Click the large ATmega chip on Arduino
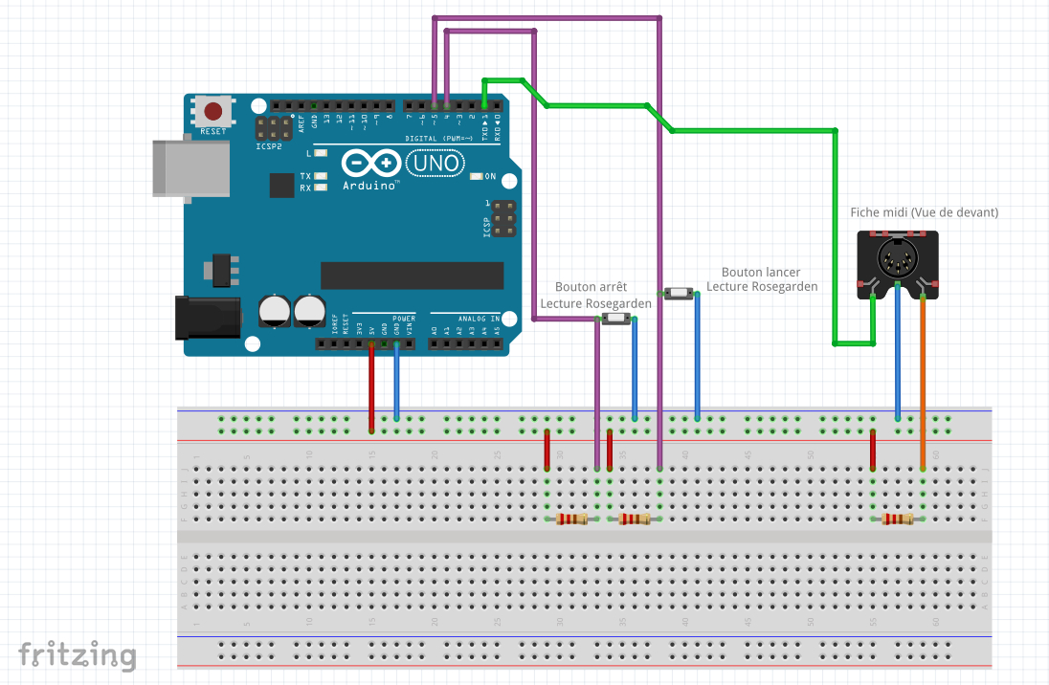The height and width of the screenshot is (685, 1049). (413, 276)
